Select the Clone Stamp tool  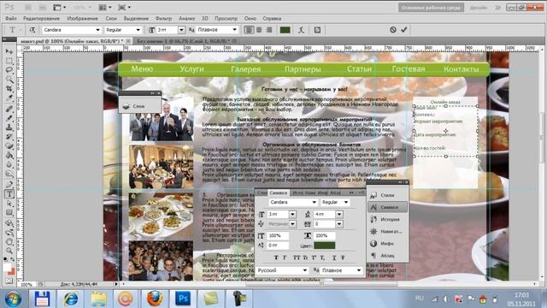pyautogui.click(x=9, y=127)
